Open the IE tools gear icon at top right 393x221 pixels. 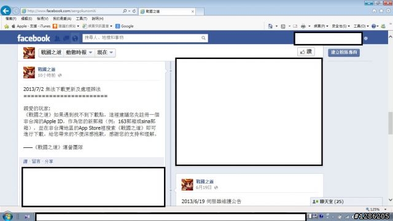[388, 11]
